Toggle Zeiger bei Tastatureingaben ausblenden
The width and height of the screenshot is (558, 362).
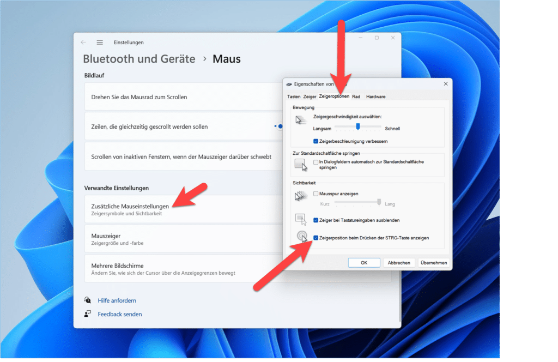316,220
